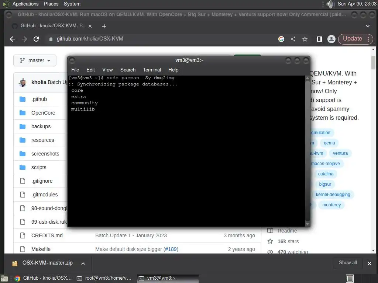This screenshot has width=378, height=283.
Task: Open the scripts folder
Action: pos(39,167)
